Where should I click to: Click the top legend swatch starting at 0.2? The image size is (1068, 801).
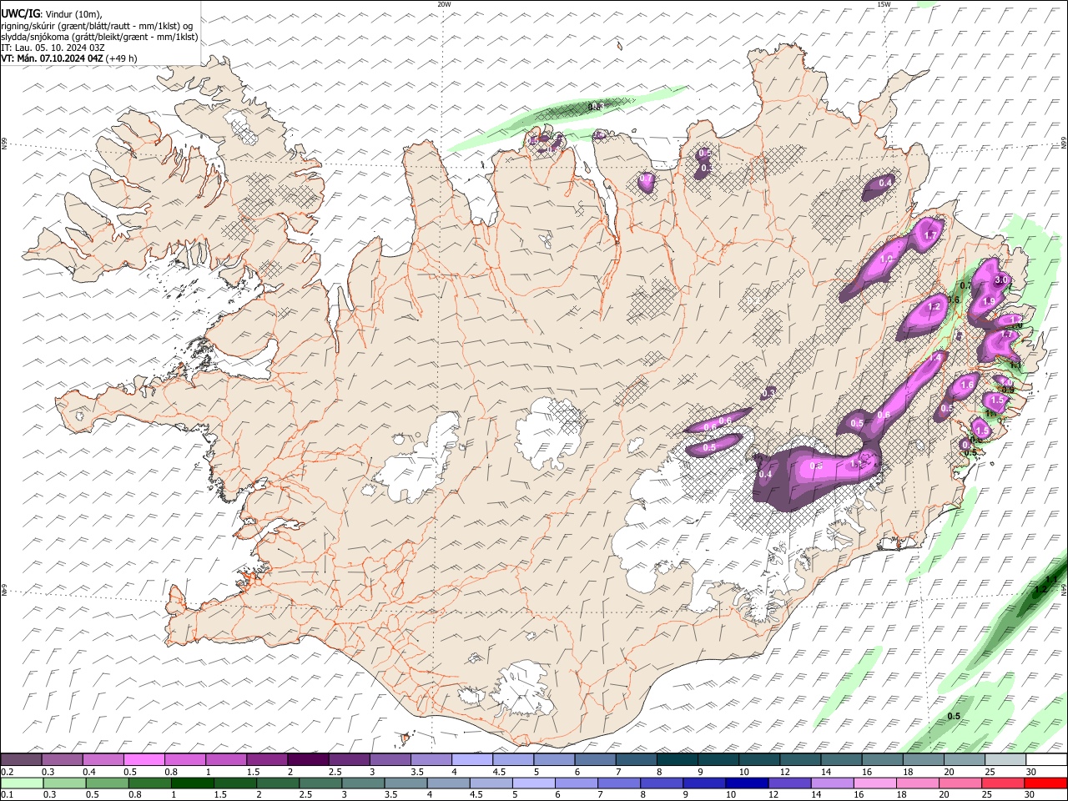point(21,760)
